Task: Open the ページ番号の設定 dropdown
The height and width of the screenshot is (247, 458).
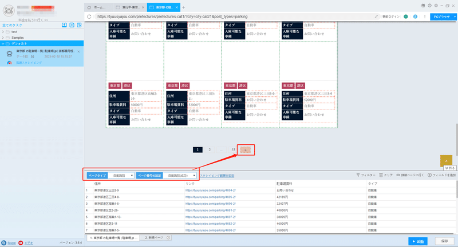Action: (180, 176)
